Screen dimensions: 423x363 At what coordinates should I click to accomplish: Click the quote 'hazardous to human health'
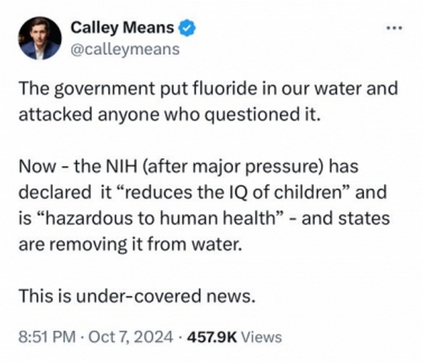coord(161,218)
